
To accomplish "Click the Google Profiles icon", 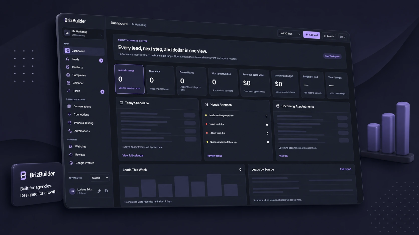I will (71, 163).
